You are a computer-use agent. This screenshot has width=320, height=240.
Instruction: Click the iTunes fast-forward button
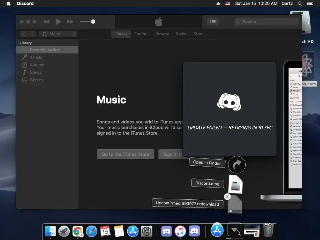(x=70, y=22)
